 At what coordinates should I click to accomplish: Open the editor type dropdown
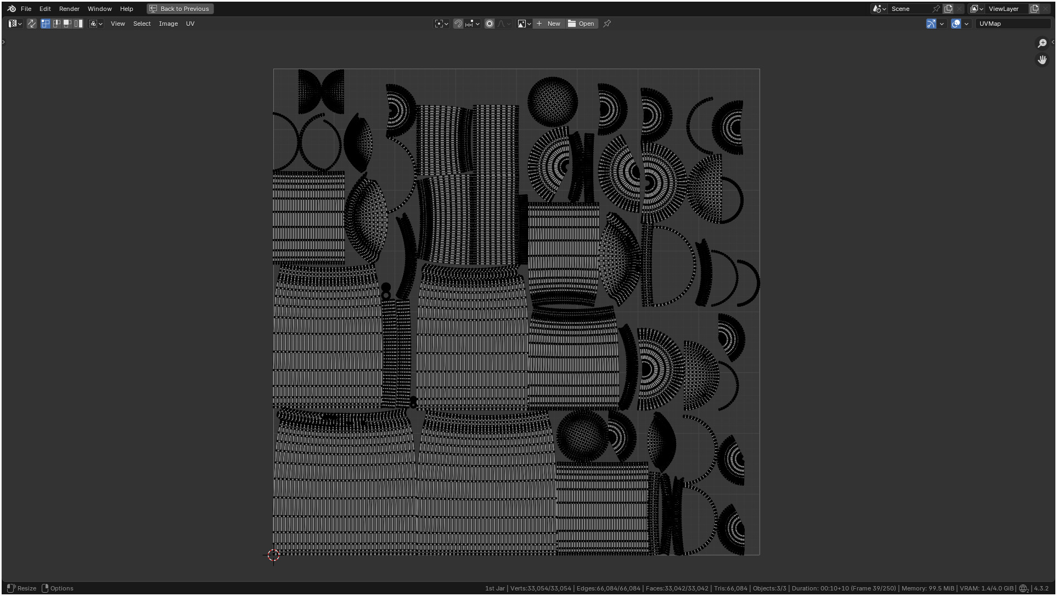click(x=15, y=24)
